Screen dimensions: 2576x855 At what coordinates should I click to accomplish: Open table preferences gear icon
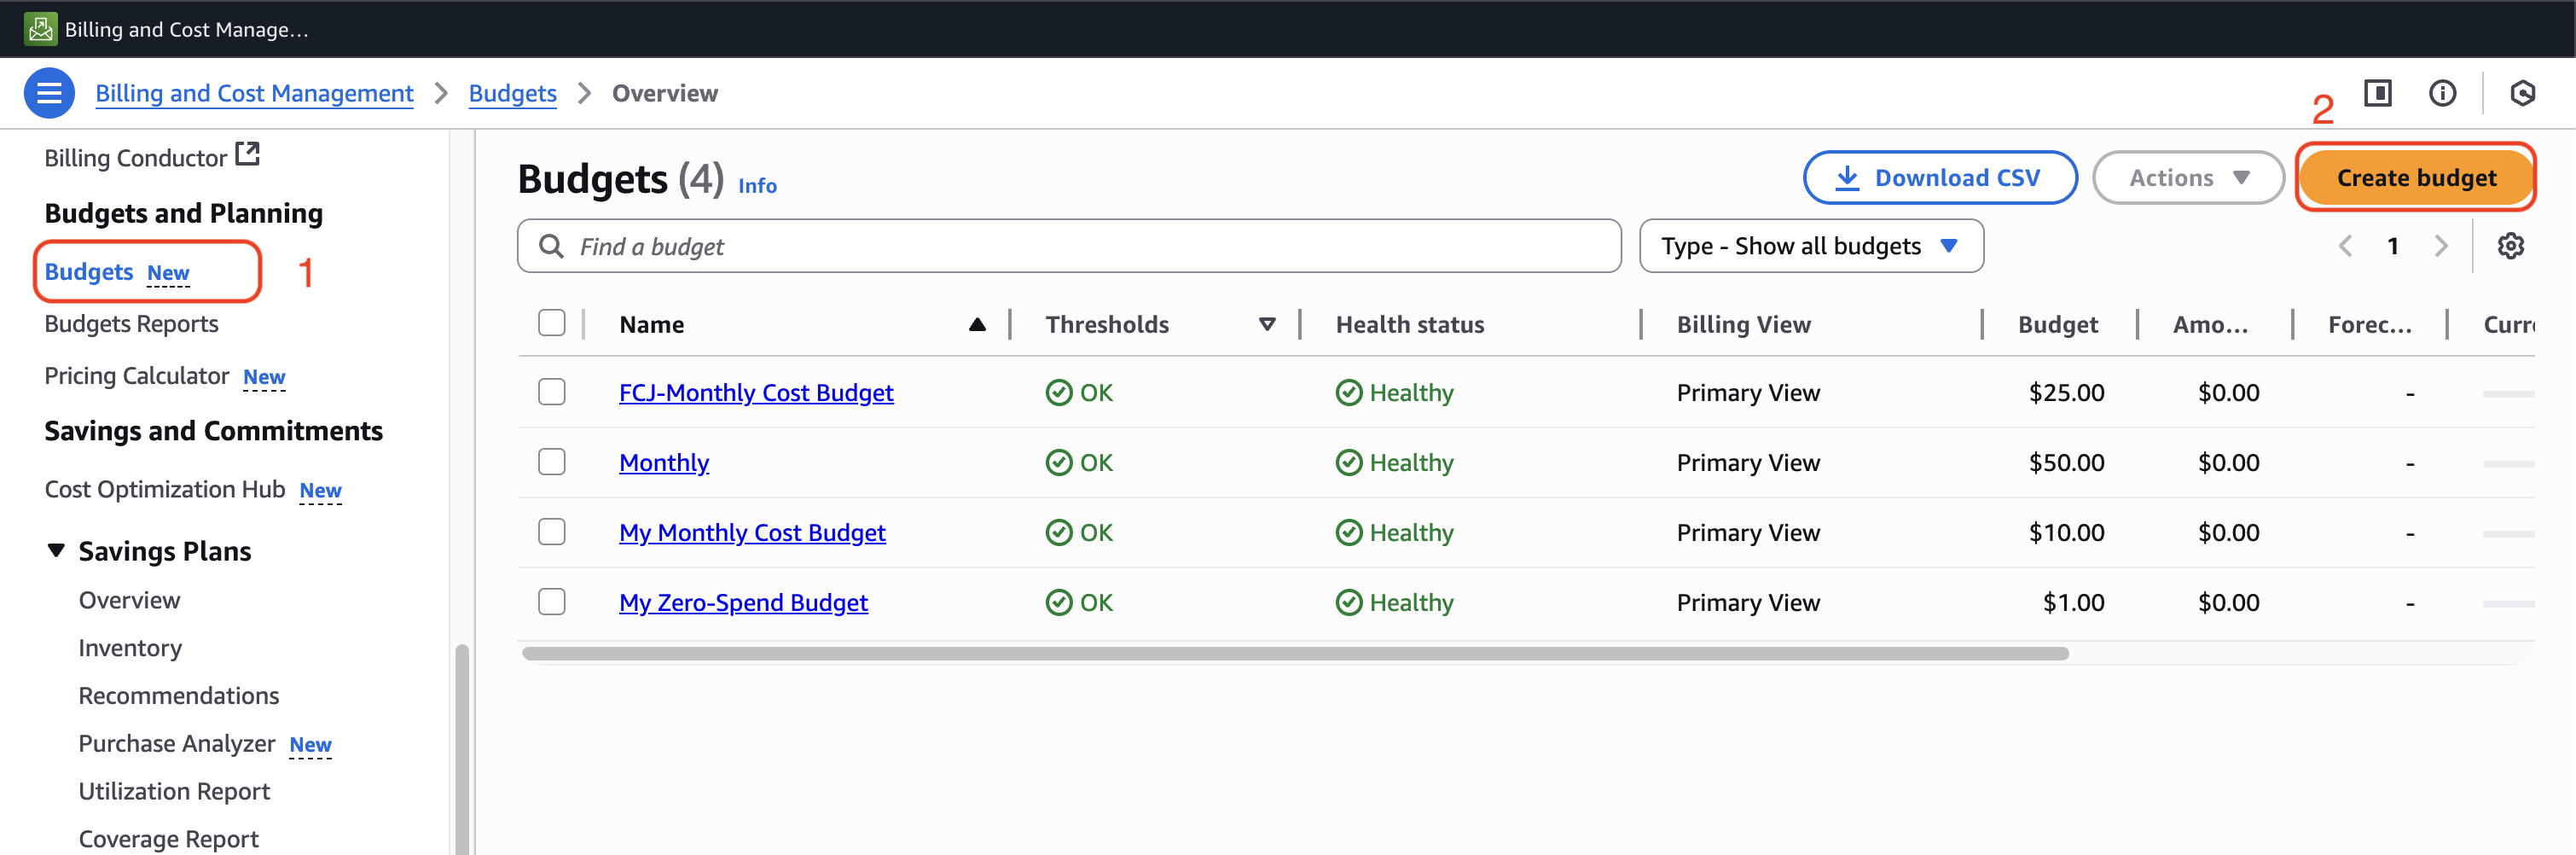(x=2510, y=246)
